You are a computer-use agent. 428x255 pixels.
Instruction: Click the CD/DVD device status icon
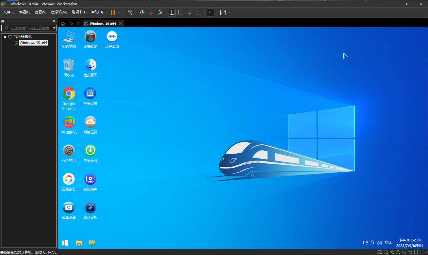pos(386,252)
